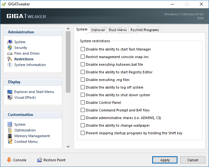
Task: Tick Disable administrative shares checkbox
Action: 83,118
